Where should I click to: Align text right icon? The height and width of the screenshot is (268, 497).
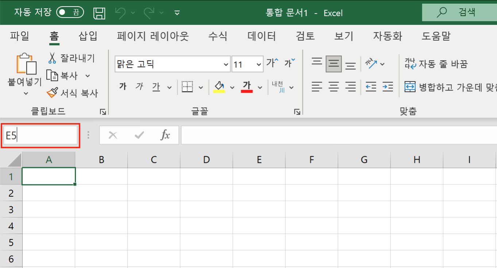click(351, 87)
